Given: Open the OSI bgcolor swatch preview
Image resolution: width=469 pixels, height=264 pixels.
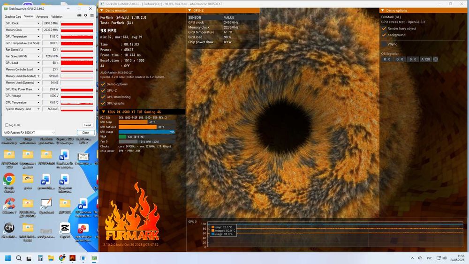Looking at the screenshot, I should pyautogui.click(x=436, y=59).
